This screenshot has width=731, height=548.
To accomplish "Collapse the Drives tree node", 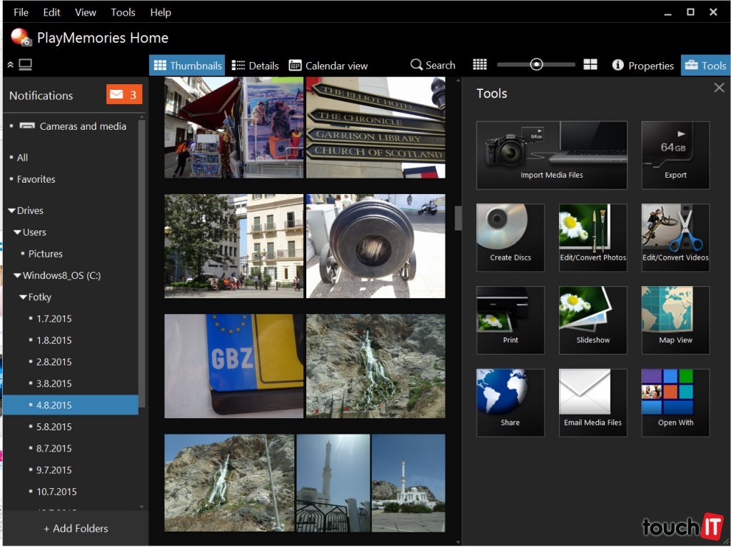I will click(11, 211).
